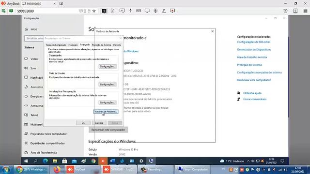This screenshot has height=174, width=310.
Task: Open Chrome on the remote taskbar
Action: [93, 161]
